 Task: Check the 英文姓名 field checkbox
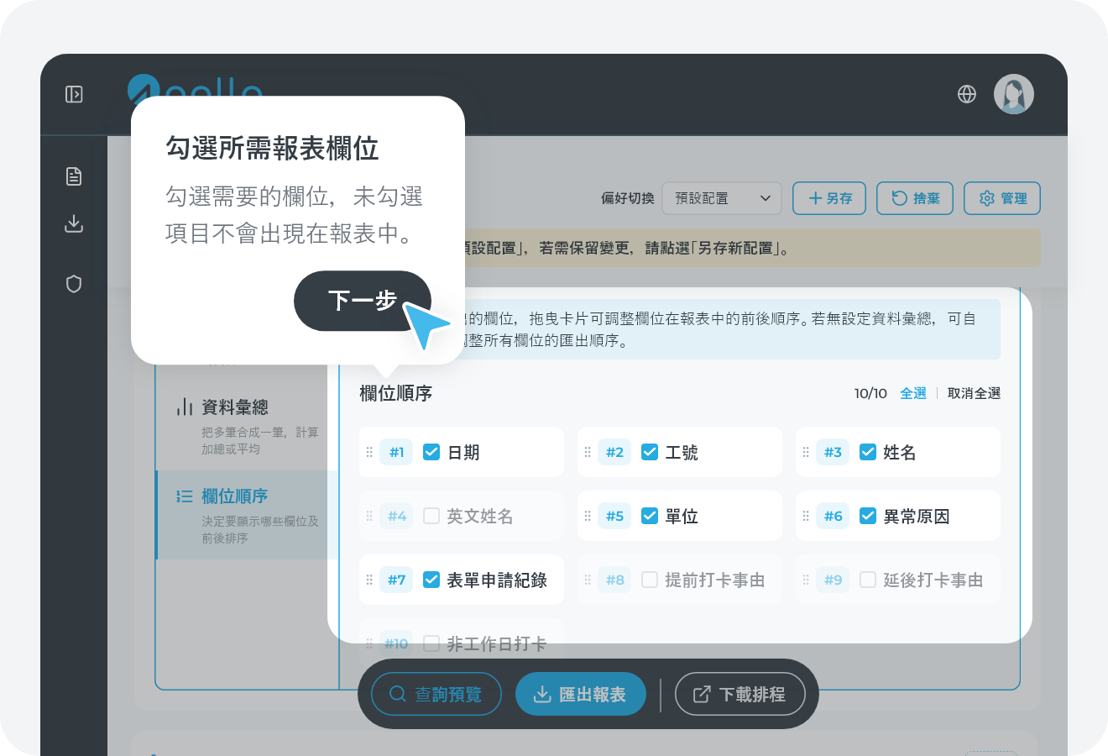[431, 516]
